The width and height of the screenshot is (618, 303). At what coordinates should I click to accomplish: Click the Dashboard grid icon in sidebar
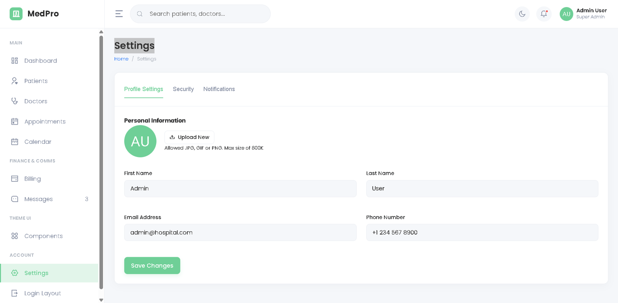point(15,61)
